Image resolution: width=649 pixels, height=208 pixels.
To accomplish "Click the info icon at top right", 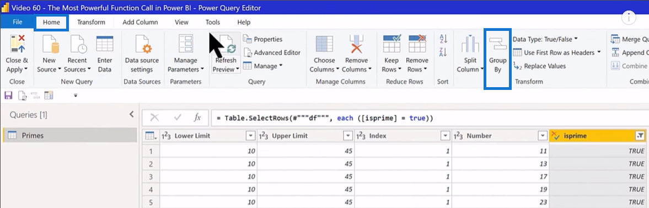I will click(x=629, y=18).
